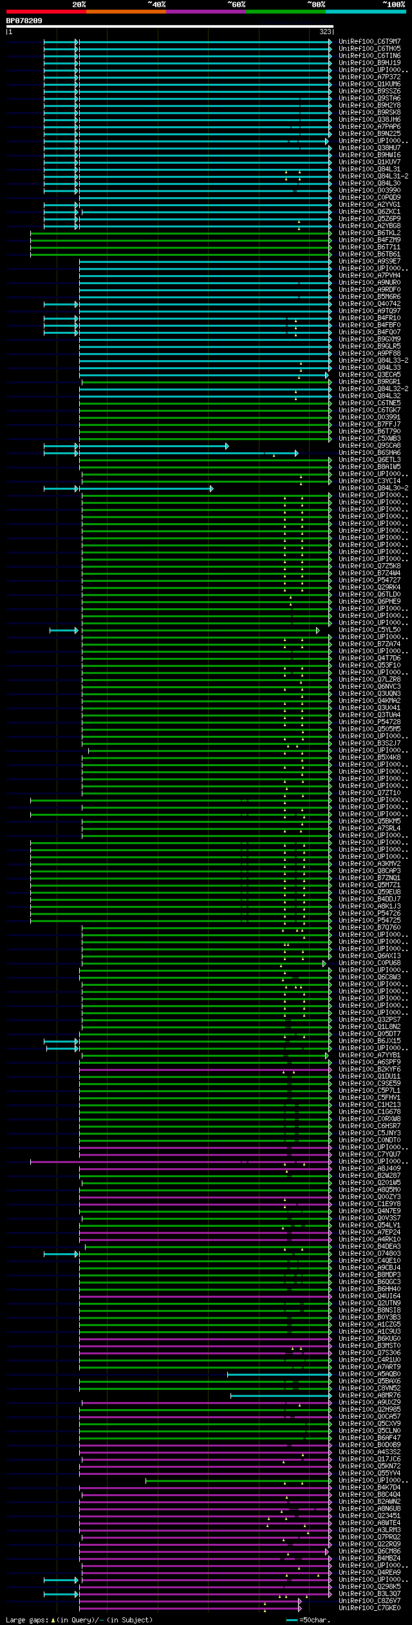The height and width of the screenshot is (1625, 412).
Task: Click the purple ~60% legend segment
Action: (x=206, y=12)
